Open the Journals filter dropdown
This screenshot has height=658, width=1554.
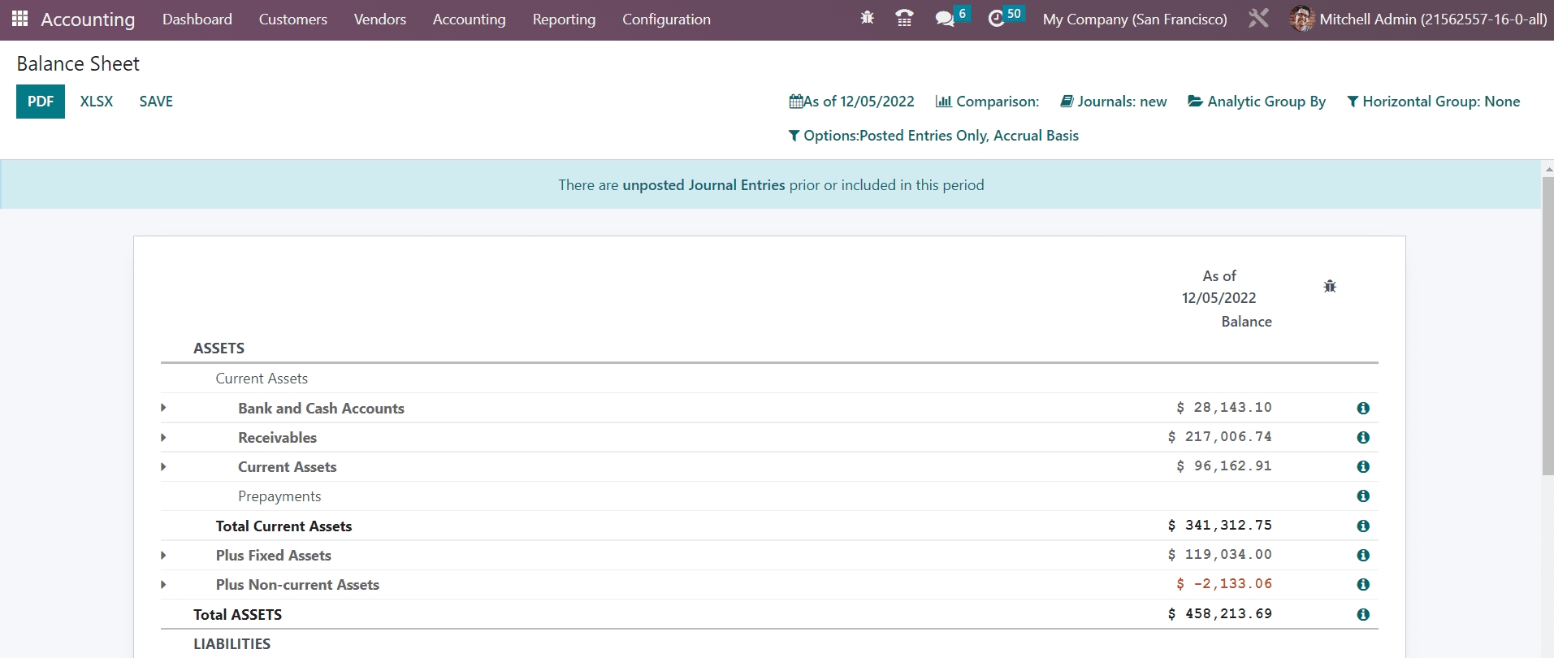coord(1113,102)
